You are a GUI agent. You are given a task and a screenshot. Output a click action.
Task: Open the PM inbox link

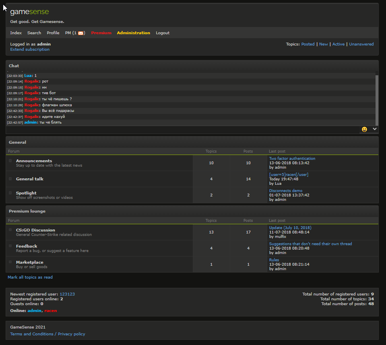tap(75, 33)
